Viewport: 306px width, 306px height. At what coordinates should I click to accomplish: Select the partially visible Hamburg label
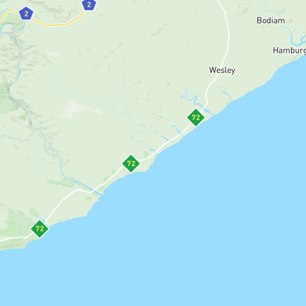click(x=289, y=50)
